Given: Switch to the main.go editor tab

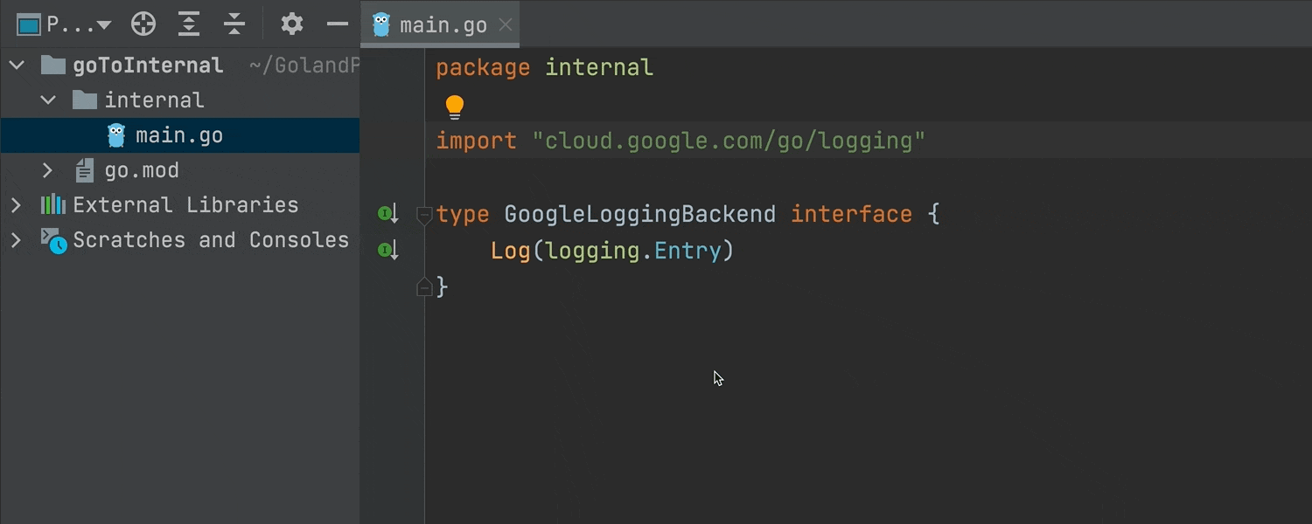Looking at the screenshot, I should pyautogui.click(x=443, y=25).
